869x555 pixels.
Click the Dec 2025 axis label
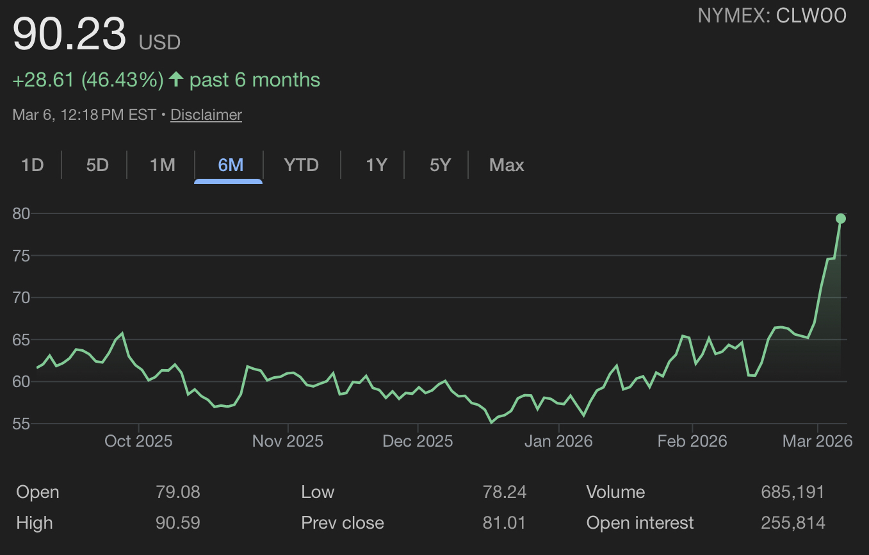tap(418, 441)
